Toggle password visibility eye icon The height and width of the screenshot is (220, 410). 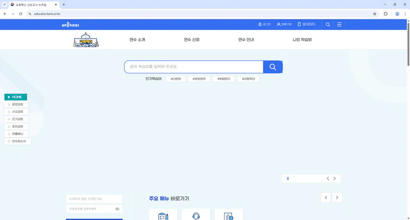coord(117,209)
